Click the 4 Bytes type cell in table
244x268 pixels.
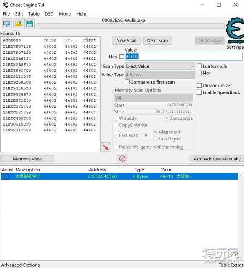[141, 176]
